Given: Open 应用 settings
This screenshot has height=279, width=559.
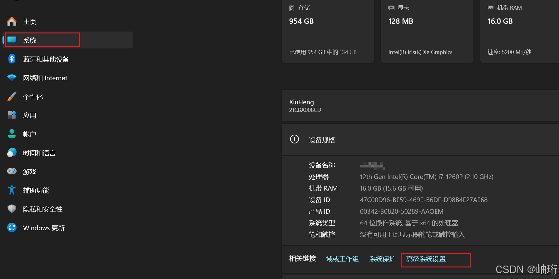Looking at the screenshot, I should pos(68,115).
